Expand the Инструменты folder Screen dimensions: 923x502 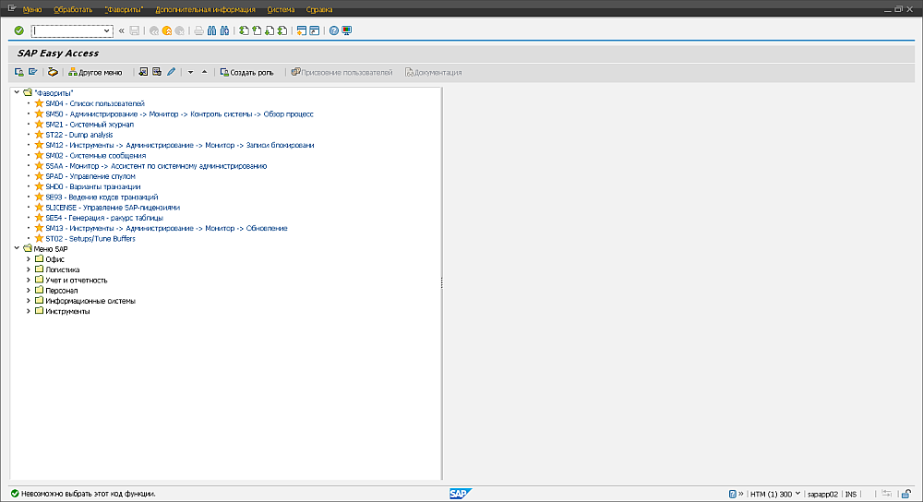tap(29, 311)
